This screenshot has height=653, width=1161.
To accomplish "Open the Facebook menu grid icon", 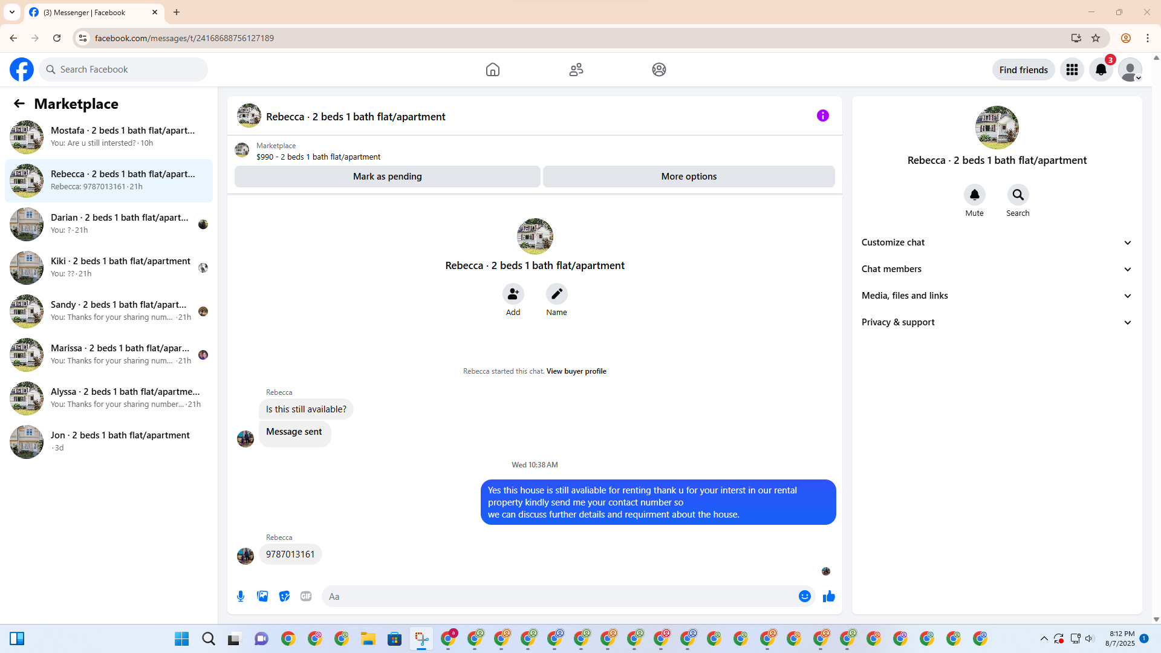I will coord(1072,70).
